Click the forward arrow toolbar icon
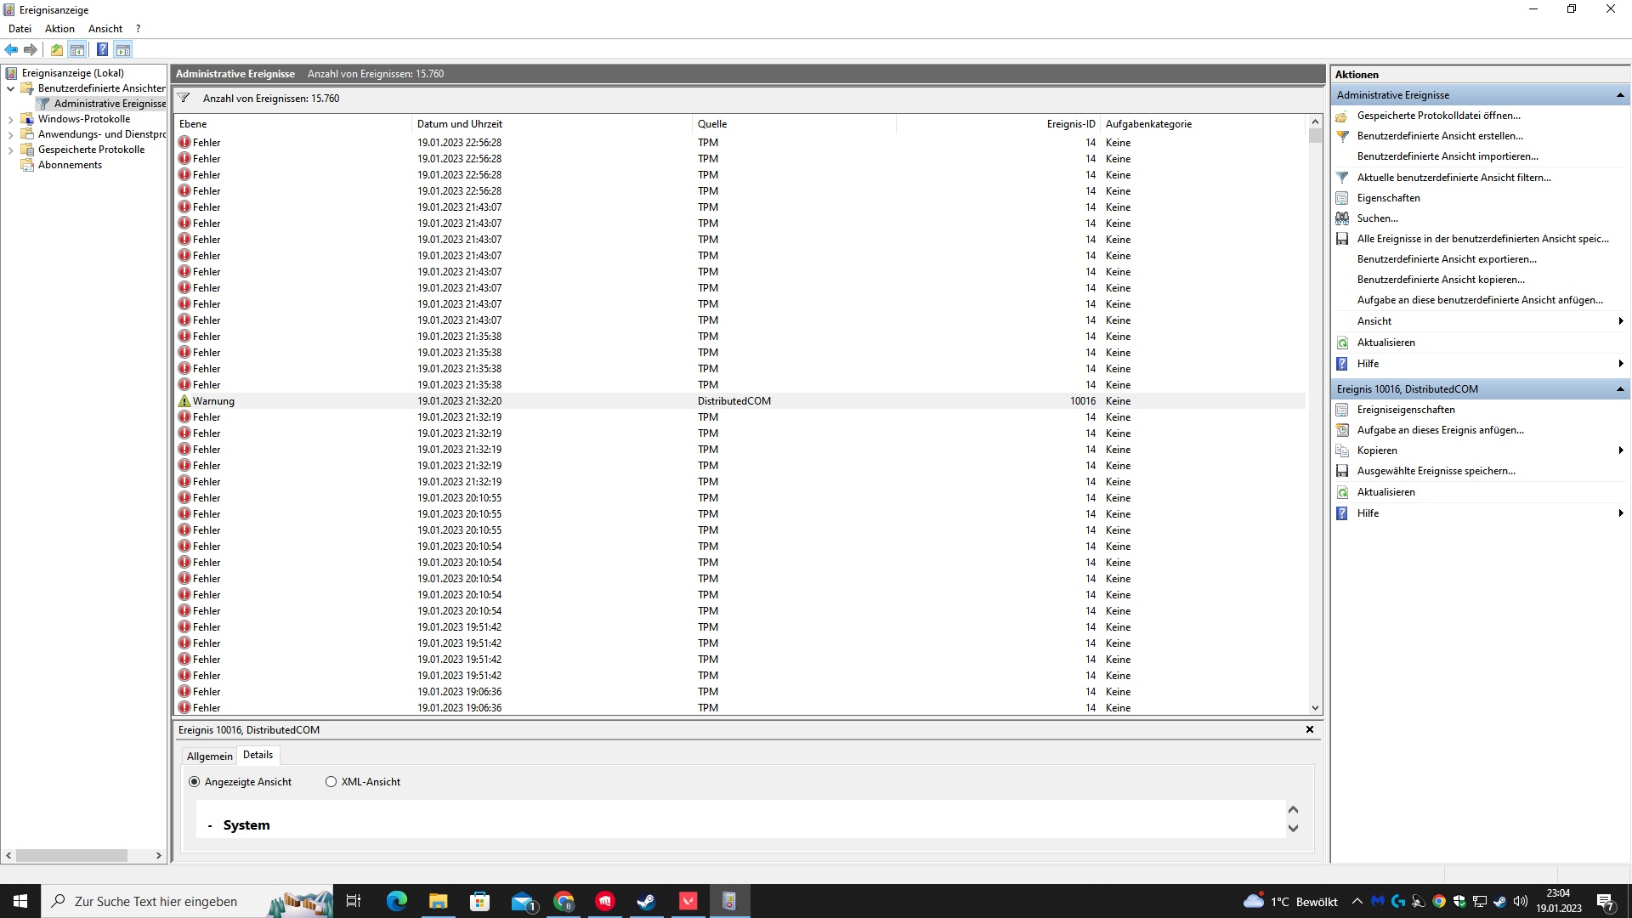The image size is (1632, 918). (x=31, y=49)
